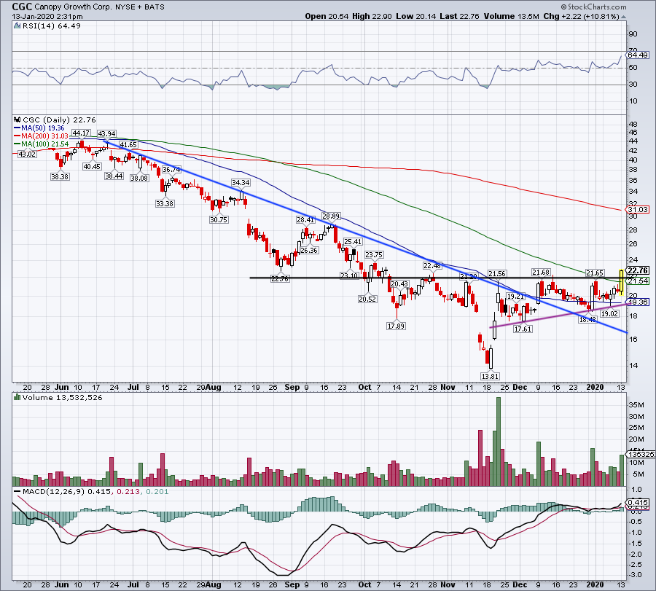Image resolution: width=656 pixels, height=591 pixels.
Task: Click the High 22.90 value in header
Action: tap(372, 16)
